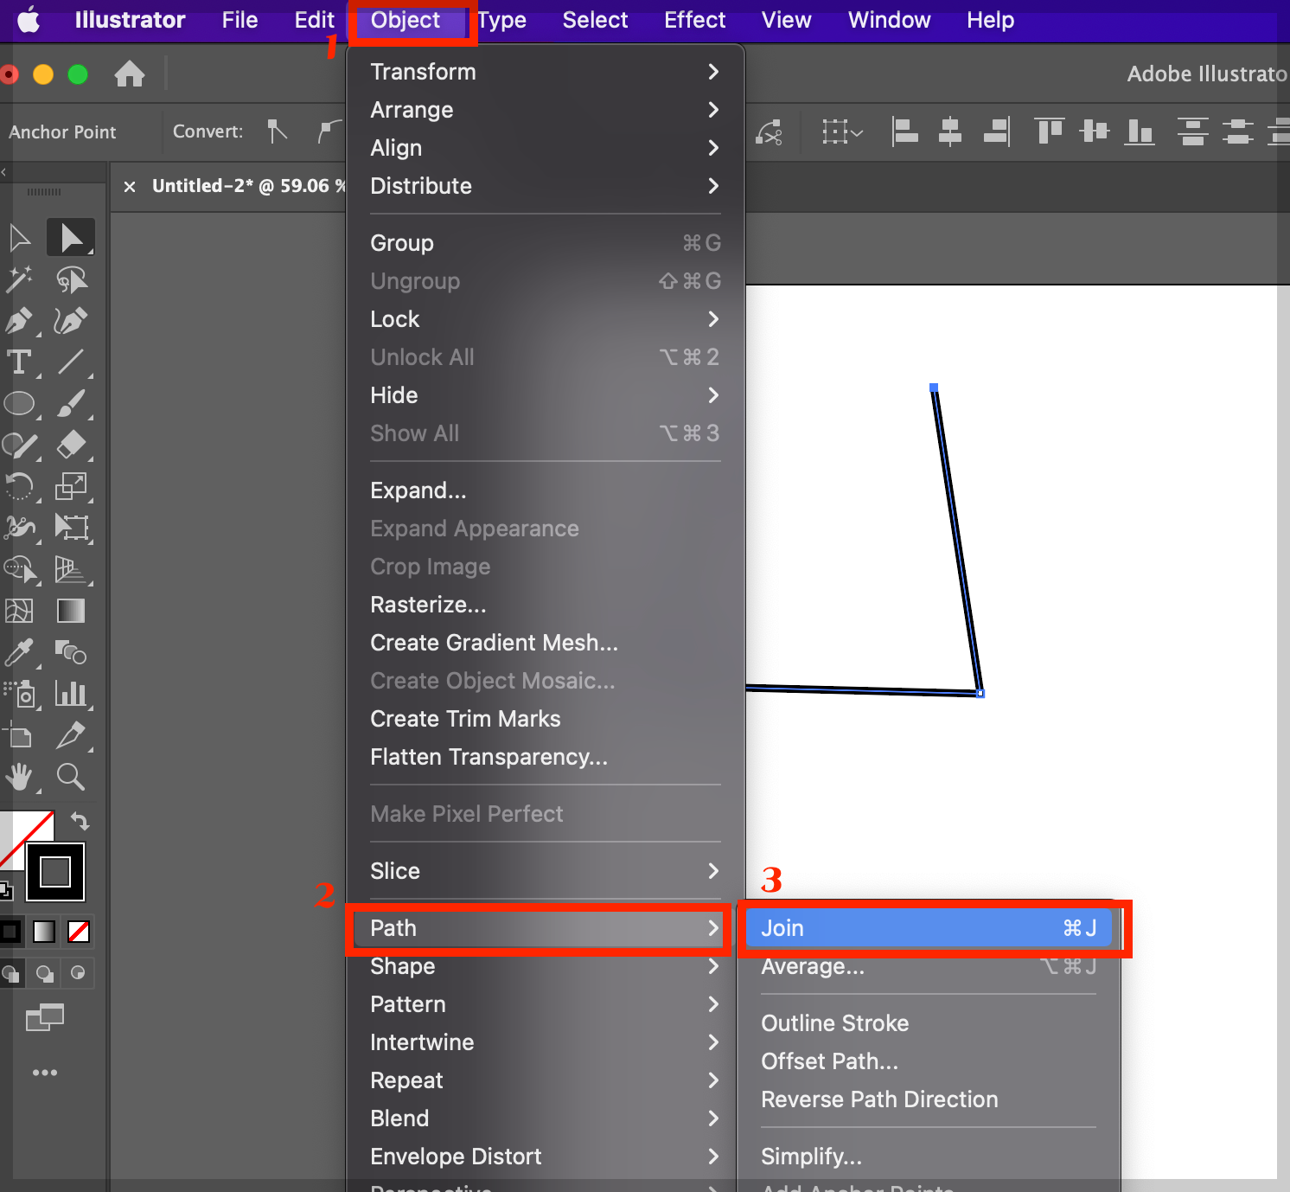Cut path at selected anchor points
This screenshot has width=1290, height=1192.
click(770, 132)
